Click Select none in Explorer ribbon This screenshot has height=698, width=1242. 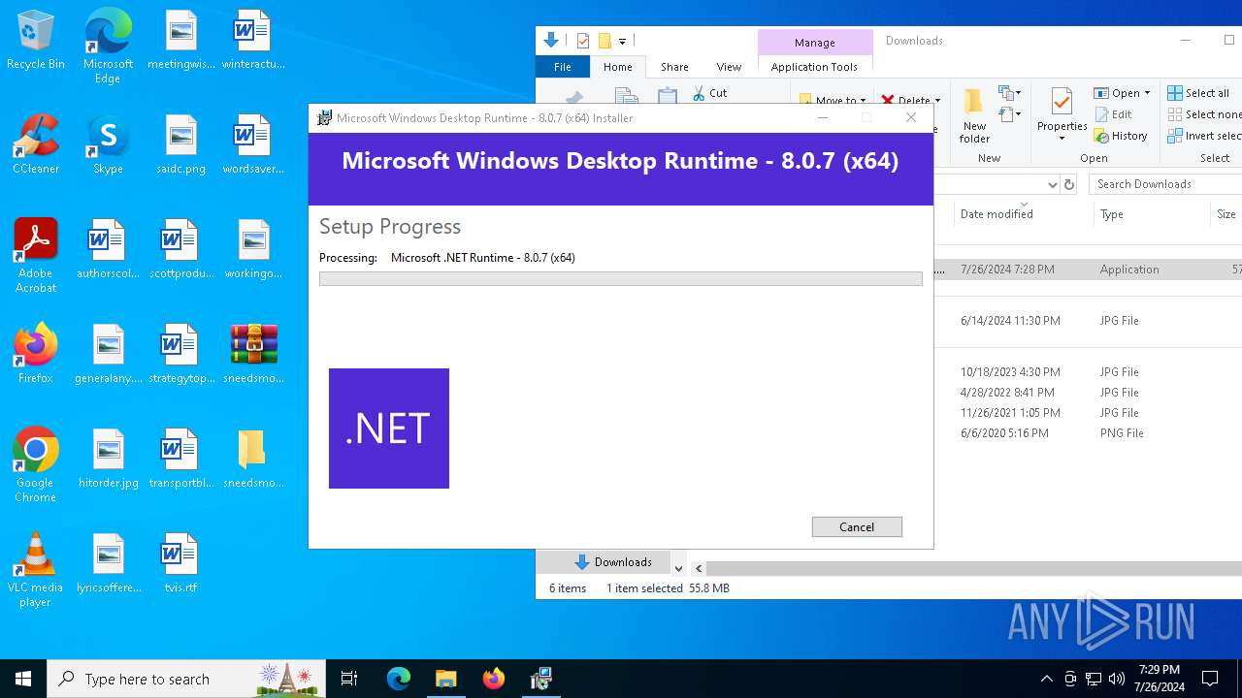[1203, 114]
